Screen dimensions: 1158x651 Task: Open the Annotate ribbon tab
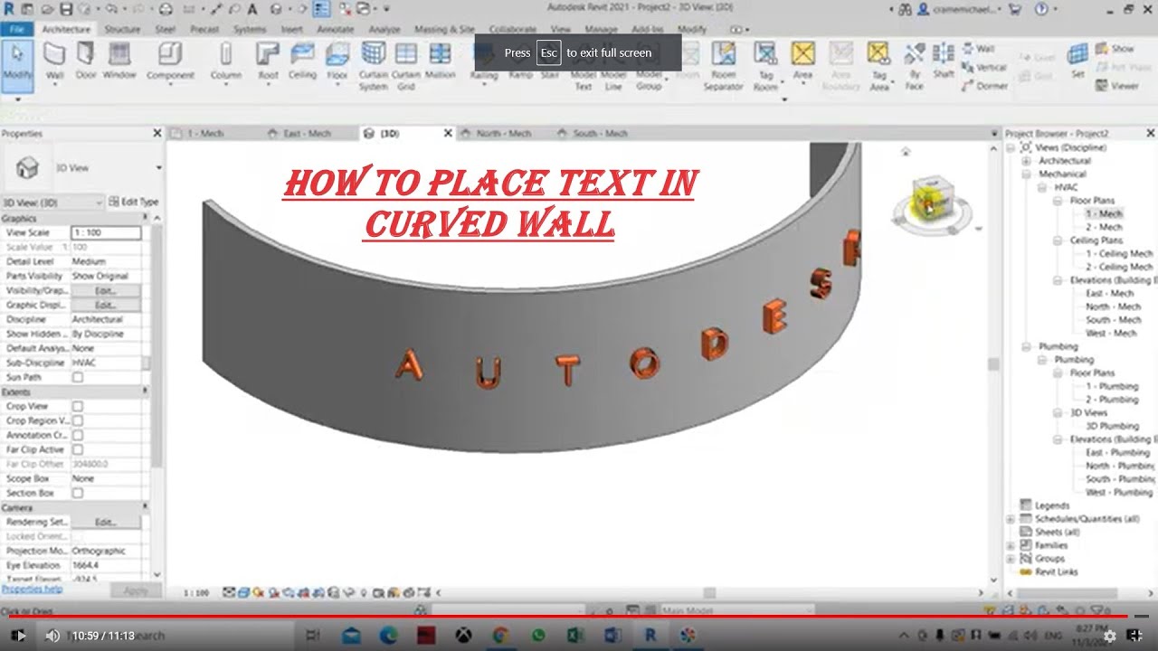click(336, 29)
